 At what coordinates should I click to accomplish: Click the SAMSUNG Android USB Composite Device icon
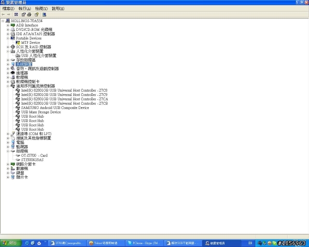(x=18, y=108)
